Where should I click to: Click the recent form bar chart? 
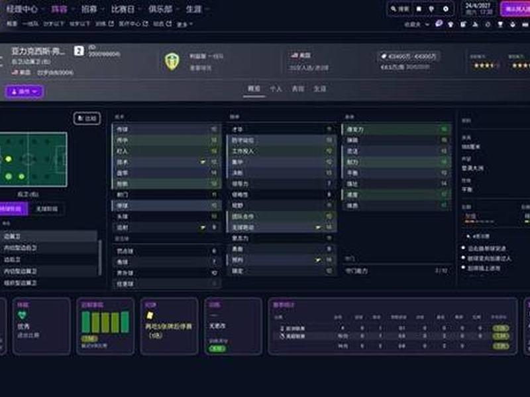[105, 322]
